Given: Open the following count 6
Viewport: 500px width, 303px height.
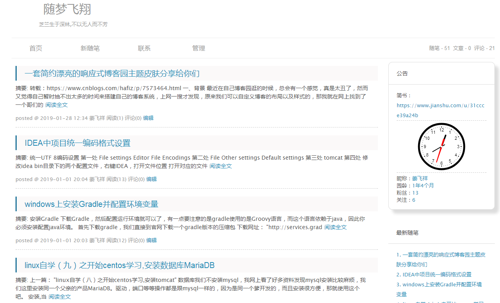Looking at the screenshot, I should [x=414, y=200].
